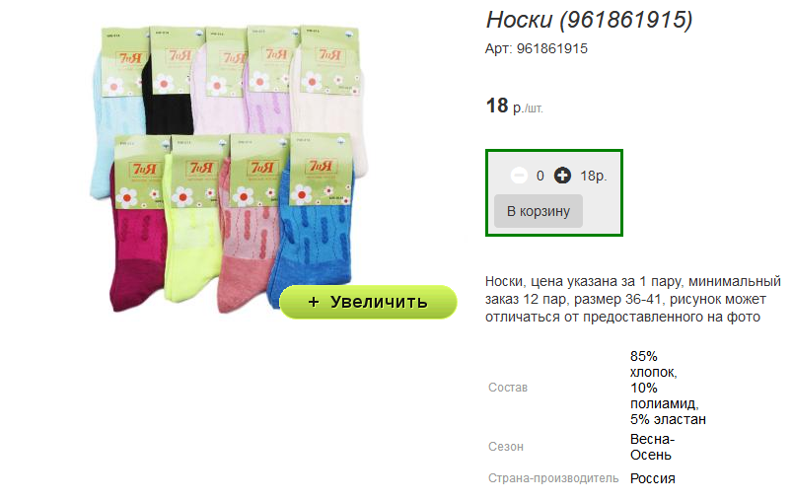Click the Состав attribute label

pyautogui.click(x=508, y=388)
